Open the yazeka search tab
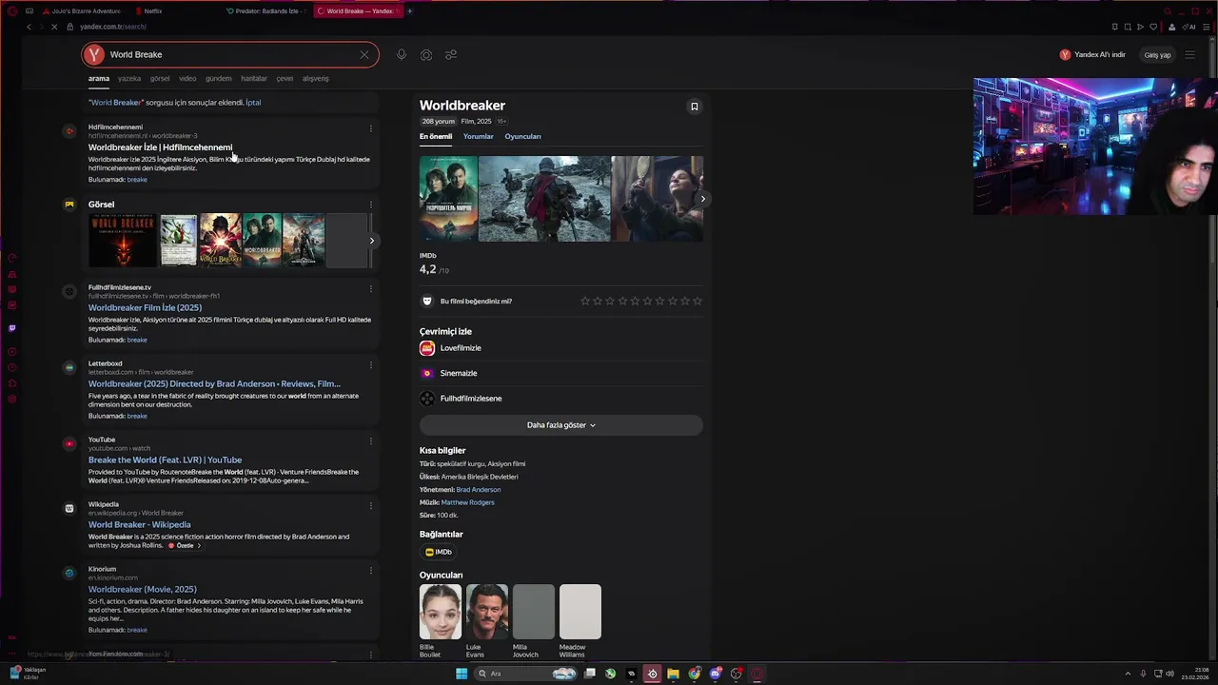The width and height of the screenshot is (1218, 685). click(129, 79)
